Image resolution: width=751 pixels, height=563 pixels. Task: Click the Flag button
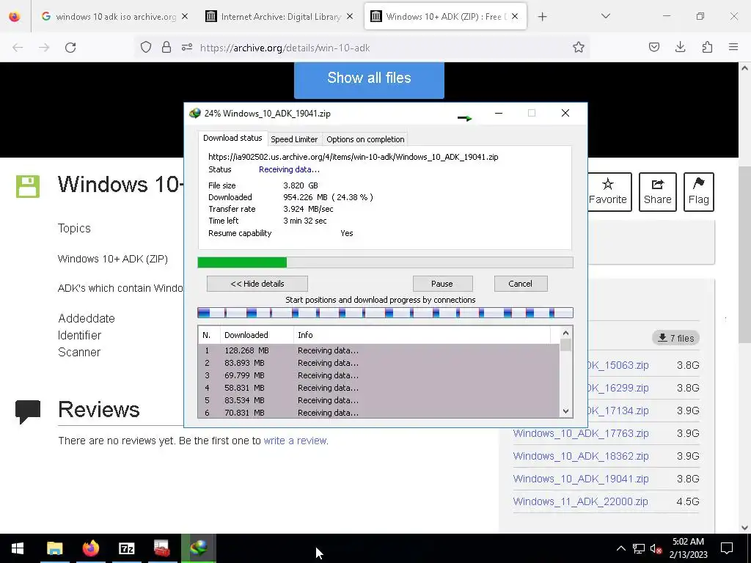click(699, 191)
